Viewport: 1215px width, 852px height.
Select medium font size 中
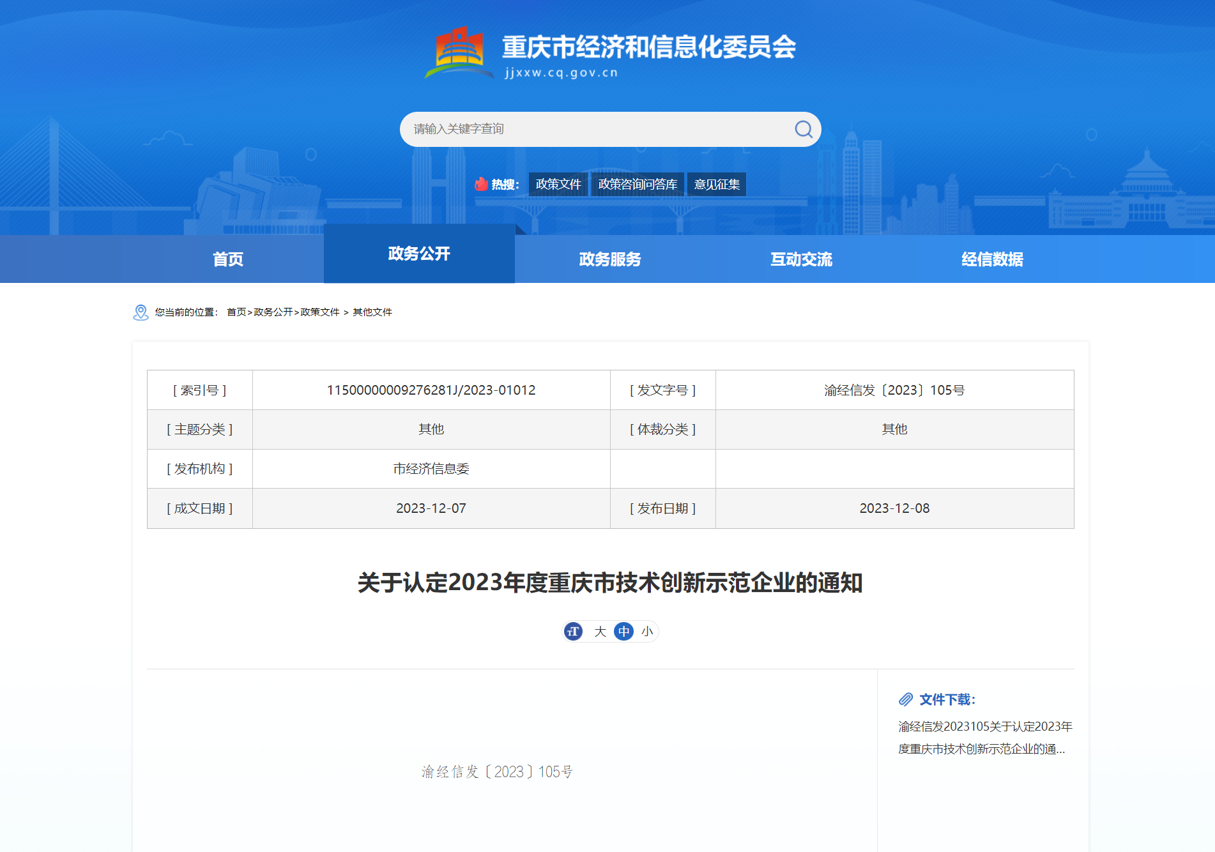623,632
